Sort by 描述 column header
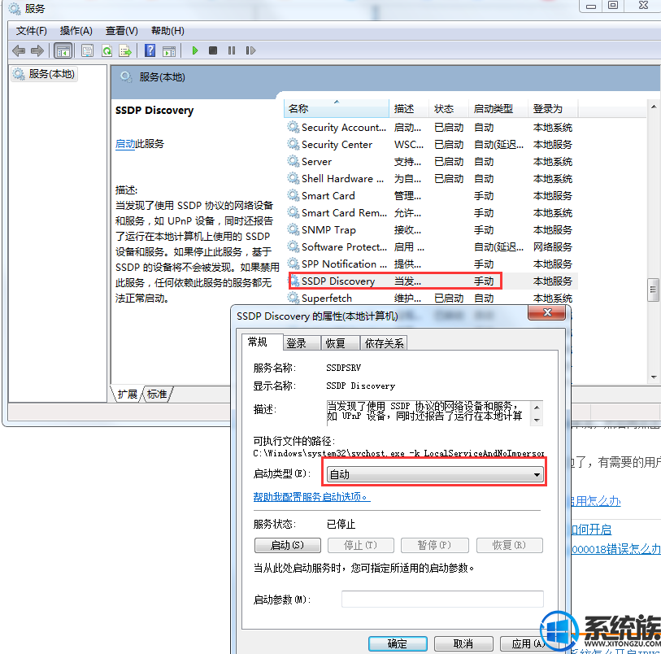The height and width of the screenshot is (654, 661). (408, 108)
